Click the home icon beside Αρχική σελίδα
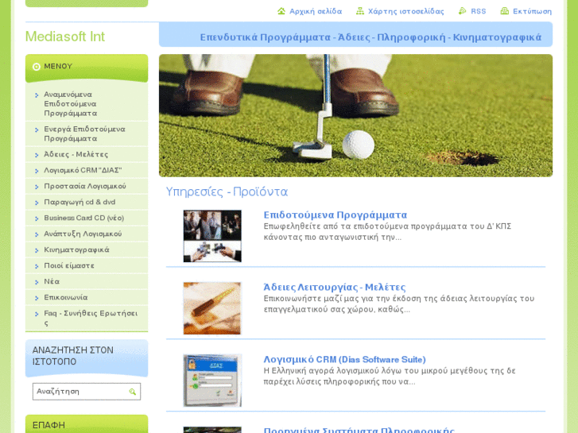The width and height of the screenshot is (578, 433). [281, 11]
